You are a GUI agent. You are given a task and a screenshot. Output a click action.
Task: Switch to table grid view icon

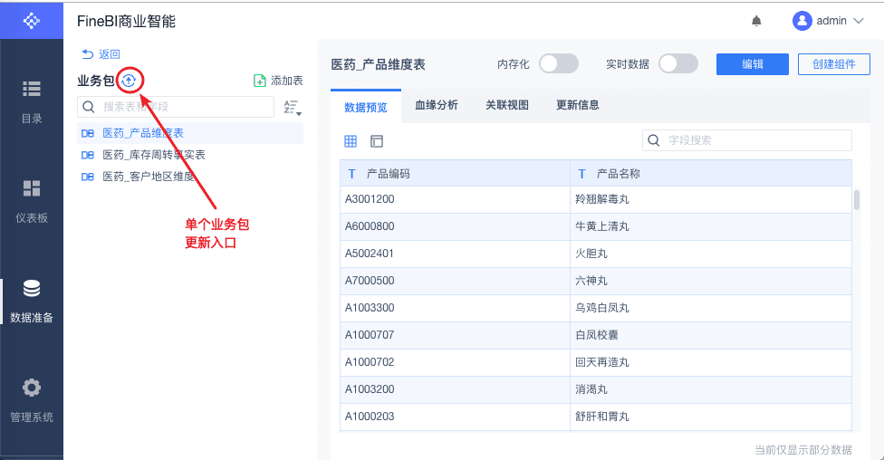tap(351, 140)
